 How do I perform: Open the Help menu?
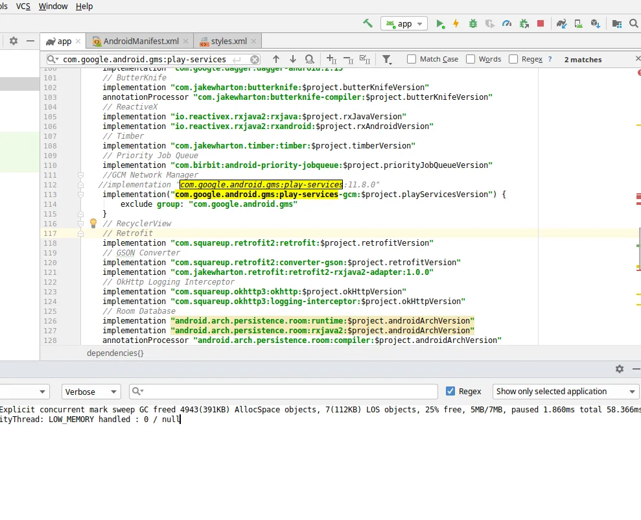84,6
